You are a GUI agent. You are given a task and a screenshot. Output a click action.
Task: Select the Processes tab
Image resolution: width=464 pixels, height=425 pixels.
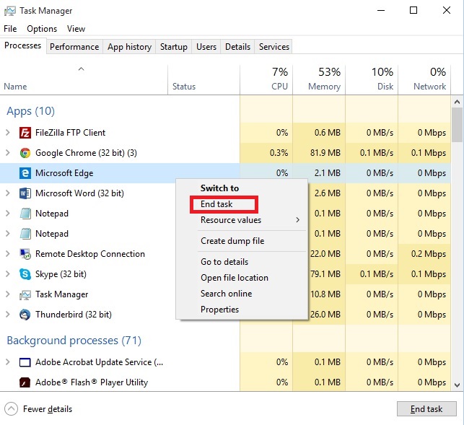(23, 45)
